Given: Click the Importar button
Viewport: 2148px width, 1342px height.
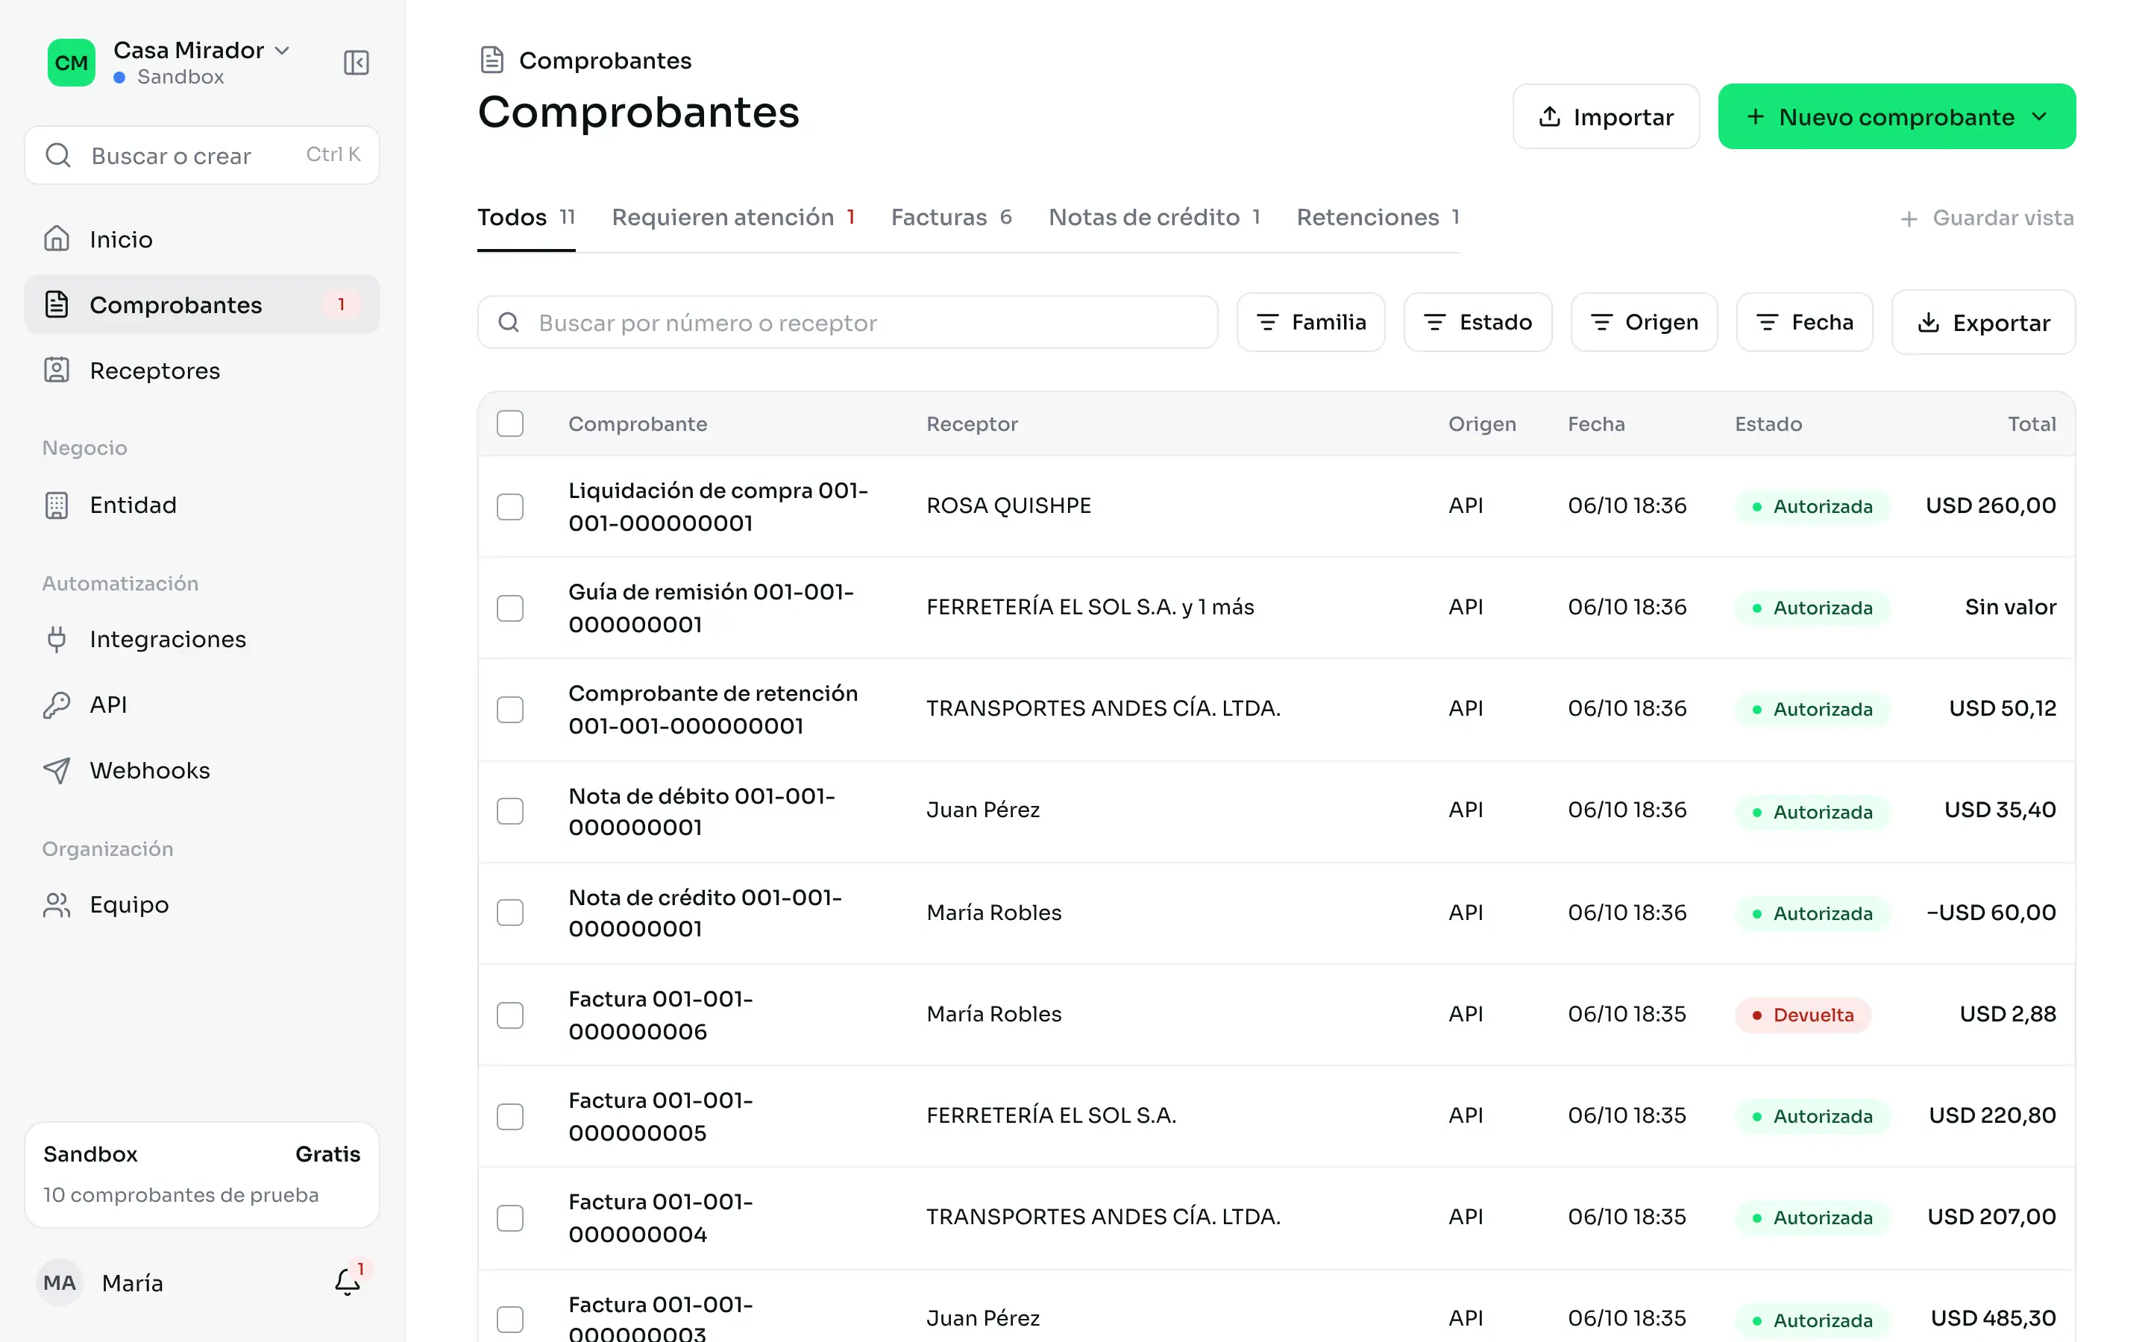Looking at the screenshot, I should click(1606, 116).
